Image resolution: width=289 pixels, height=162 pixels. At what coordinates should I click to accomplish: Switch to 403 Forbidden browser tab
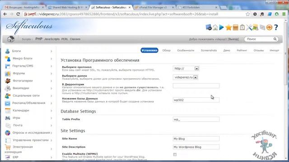[x=198, y=7]
